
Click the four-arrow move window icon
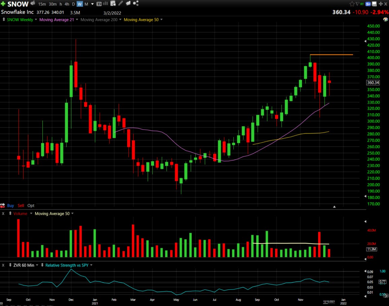381,4
